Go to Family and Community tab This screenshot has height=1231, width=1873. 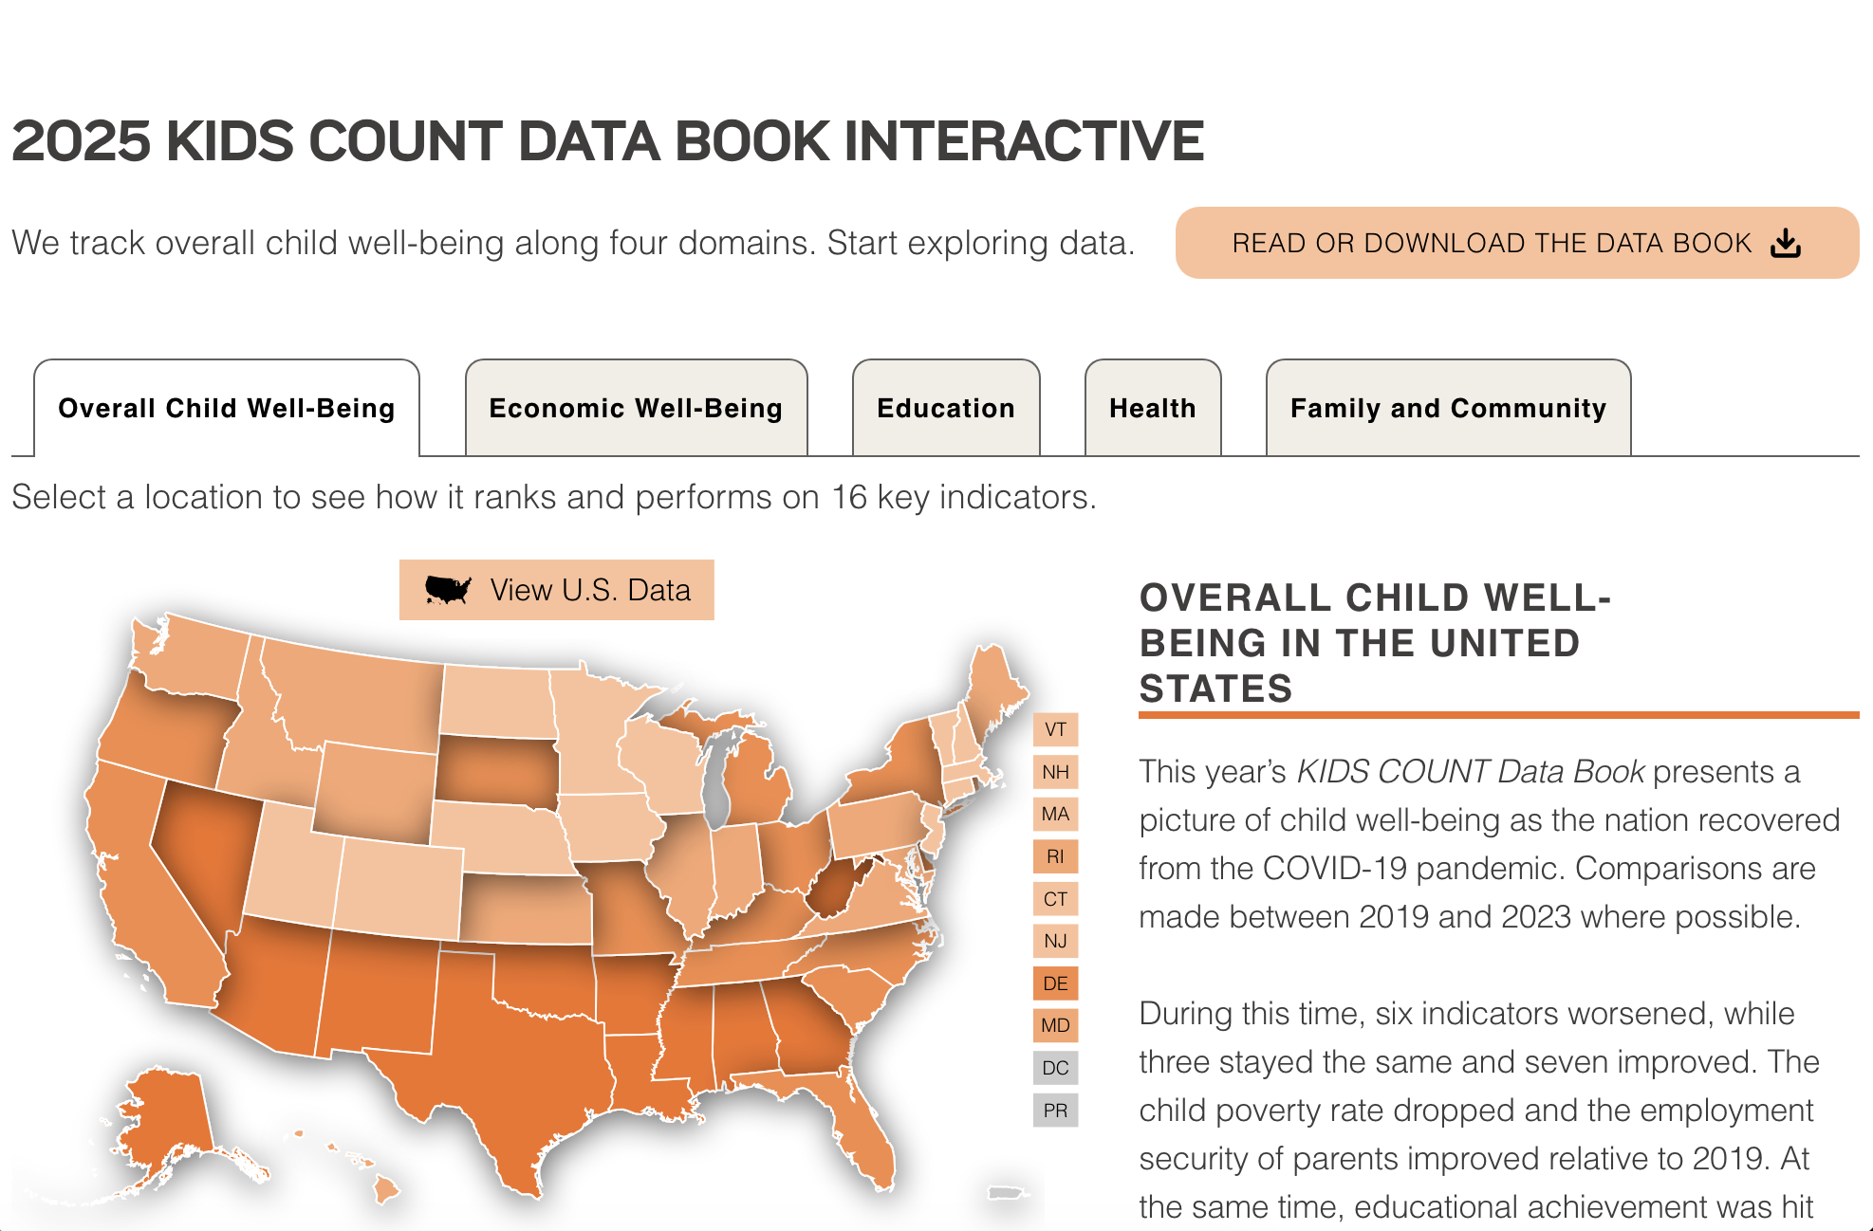(1448, 409)
